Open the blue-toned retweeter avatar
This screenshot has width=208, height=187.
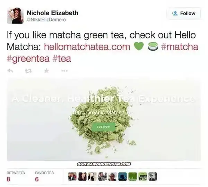tap(122, 177)
